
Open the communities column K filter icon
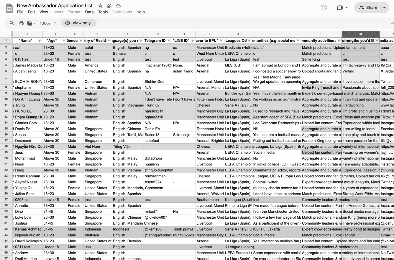click(298, 41)
